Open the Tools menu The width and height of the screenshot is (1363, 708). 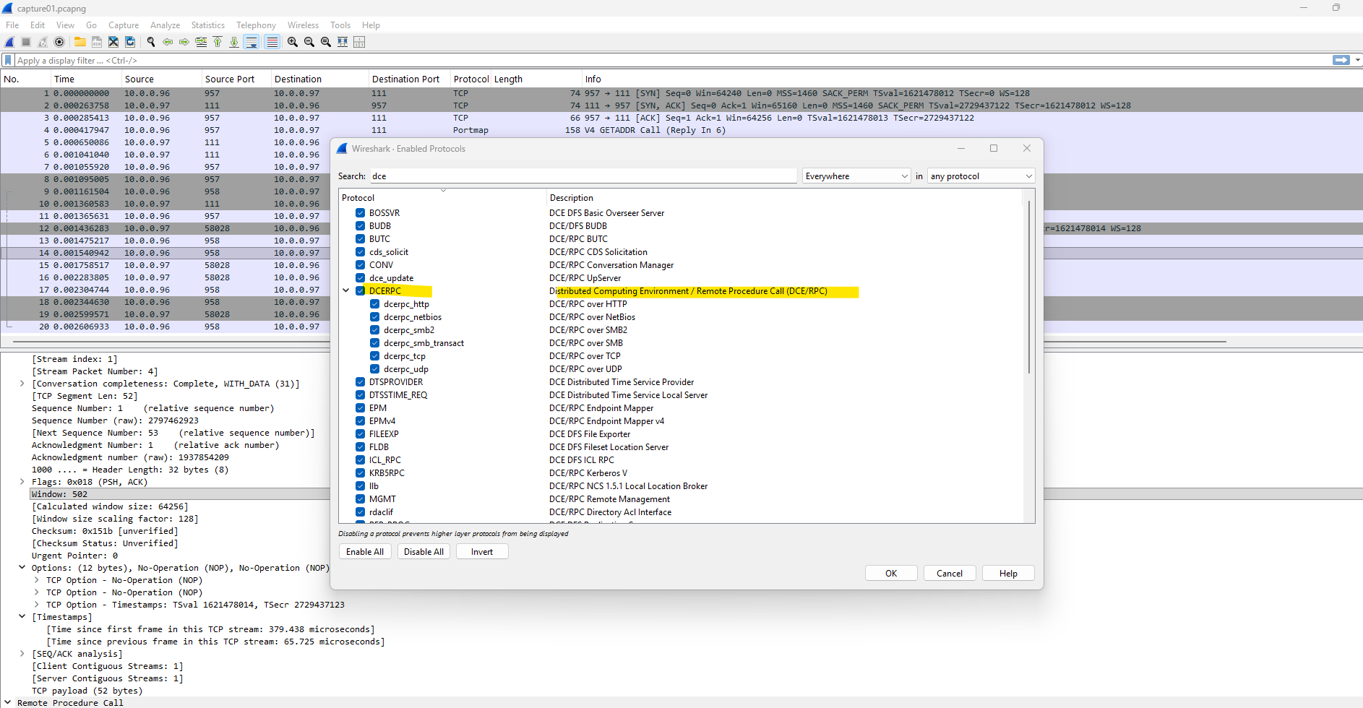(x=340, y=25)
